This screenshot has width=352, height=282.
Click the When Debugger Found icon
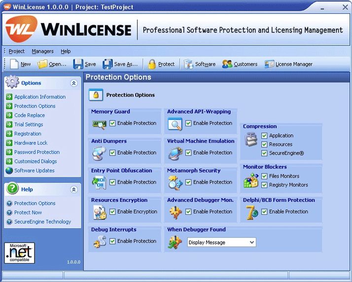tap(175, 242)
